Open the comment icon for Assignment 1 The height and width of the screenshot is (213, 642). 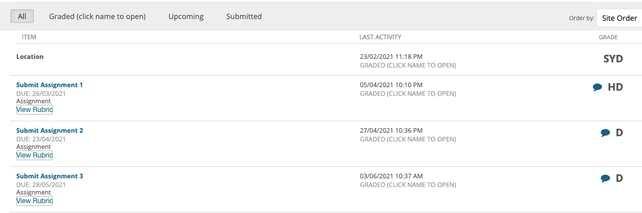598,87
